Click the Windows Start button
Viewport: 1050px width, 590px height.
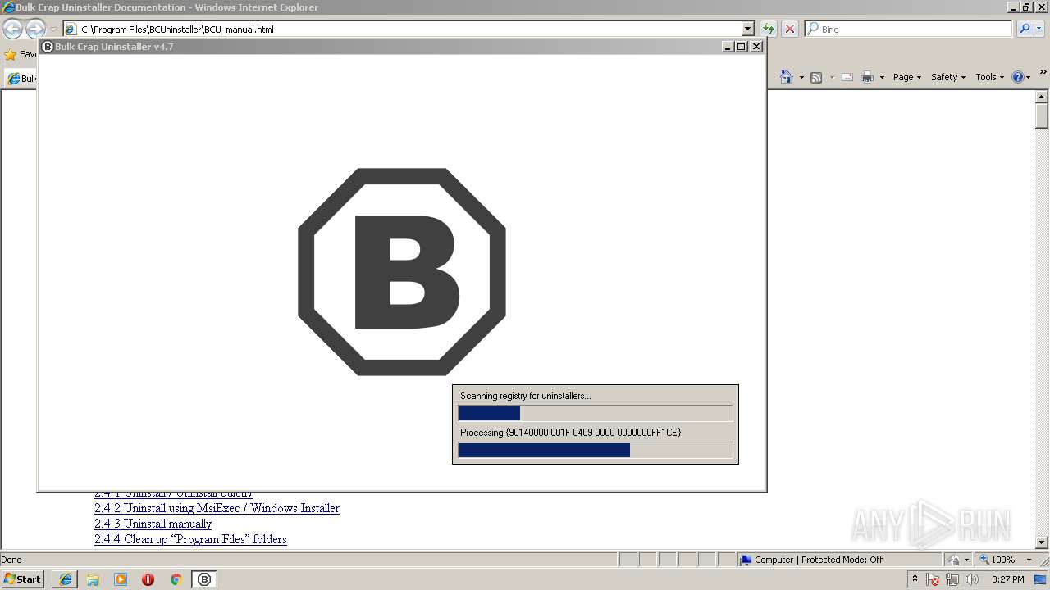click(23, 579)
